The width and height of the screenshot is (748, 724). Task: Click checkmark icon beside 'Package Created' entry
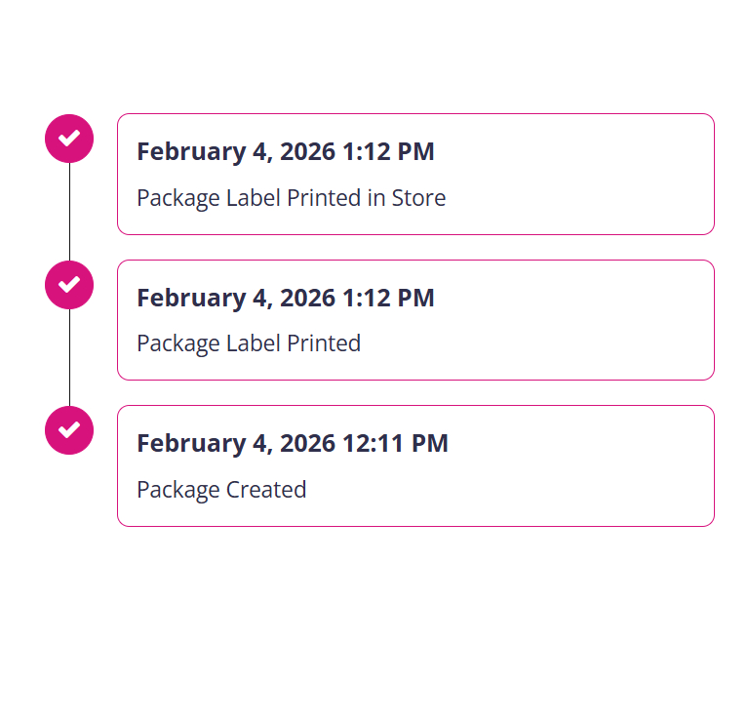(69, 430)
